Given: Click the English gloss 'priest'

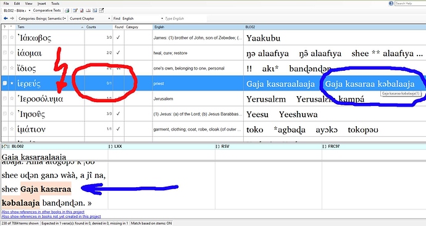Looking at the screenshot, I should 159,84.
